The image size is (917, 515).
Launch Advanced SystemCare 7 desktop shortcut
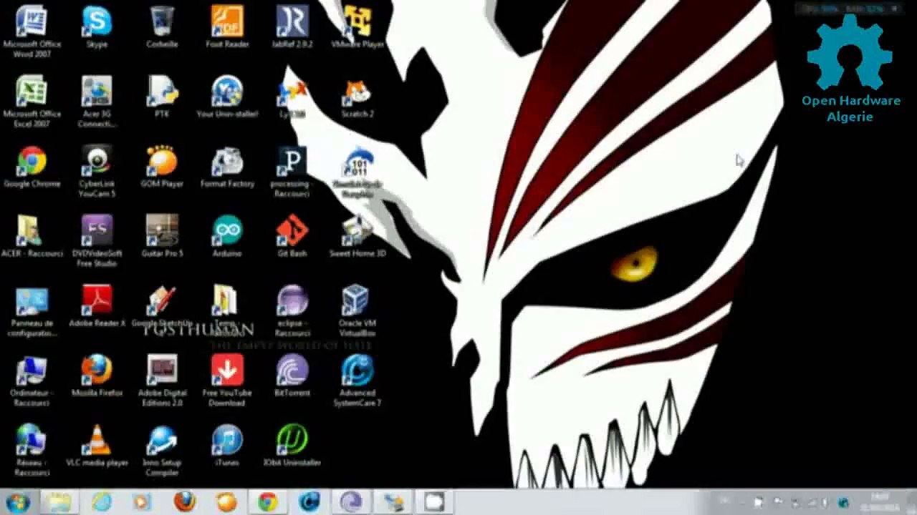[x=357, y=380]
